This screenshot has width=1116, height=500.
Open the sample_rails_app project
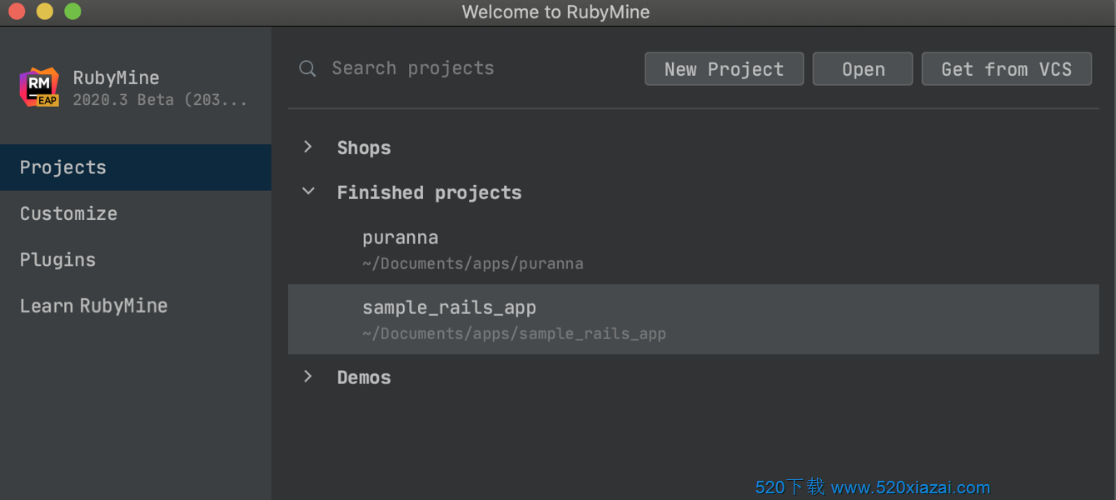coord(693,319)
